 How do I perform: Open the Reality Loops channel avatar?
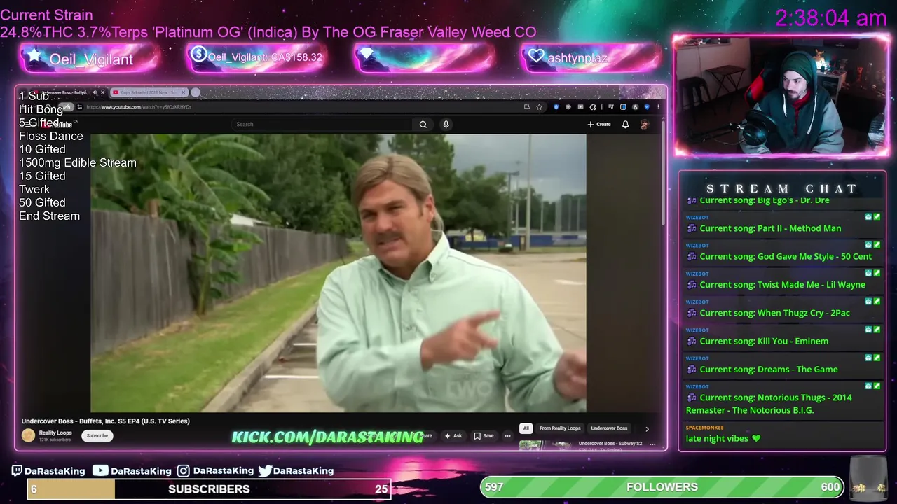(28, 435)
